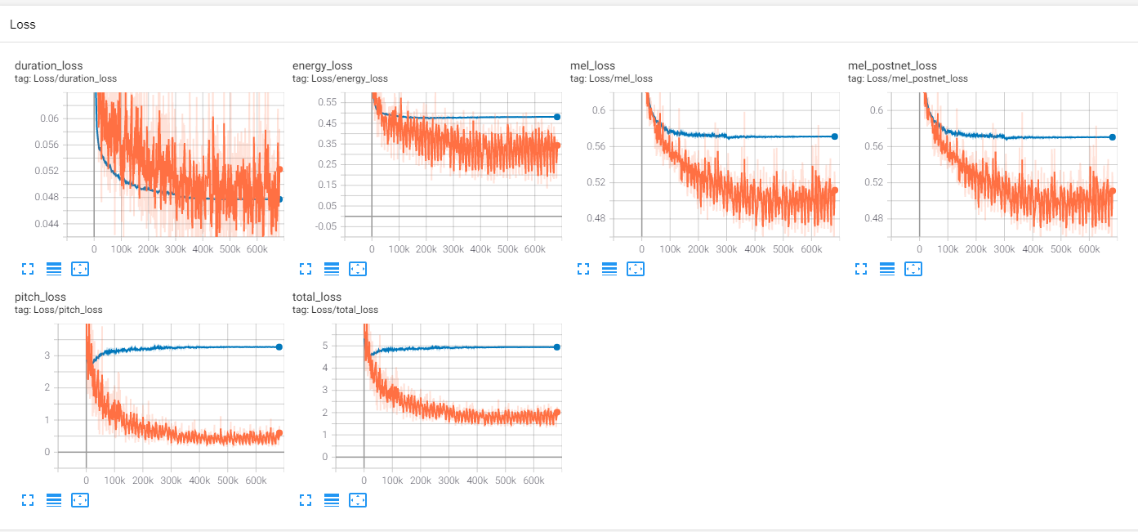Toggle log scale on the pitch_loss chart
Image resolution: width=1138 pixels, height=532 pixels.
54,500
